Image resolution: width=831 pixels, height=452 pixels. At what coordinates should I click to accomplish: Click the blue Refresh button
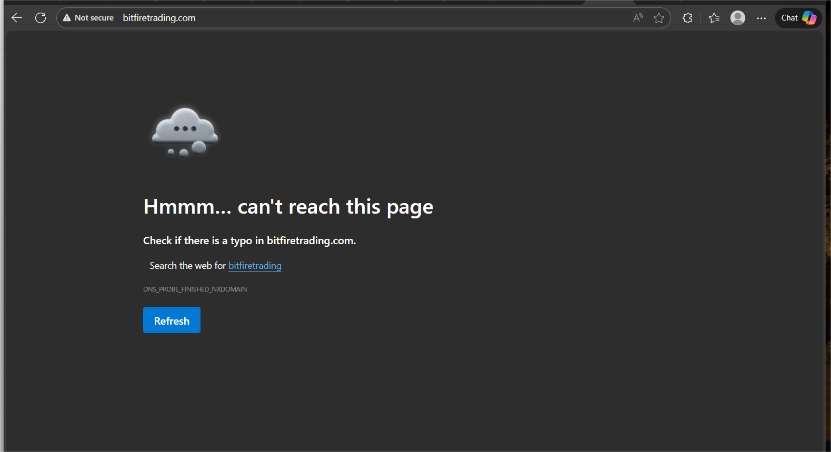tap(172, 320)
